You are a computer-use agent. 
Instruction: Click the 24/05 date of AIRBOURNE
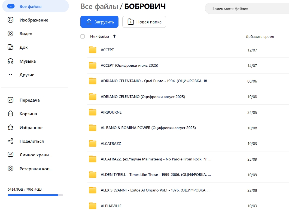[252, 112]
